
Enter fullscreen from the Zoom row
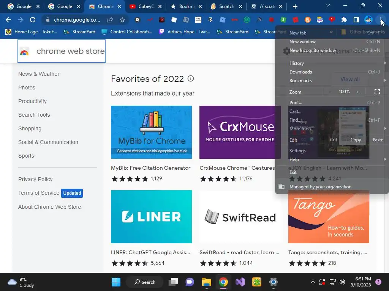coord(377,92)
